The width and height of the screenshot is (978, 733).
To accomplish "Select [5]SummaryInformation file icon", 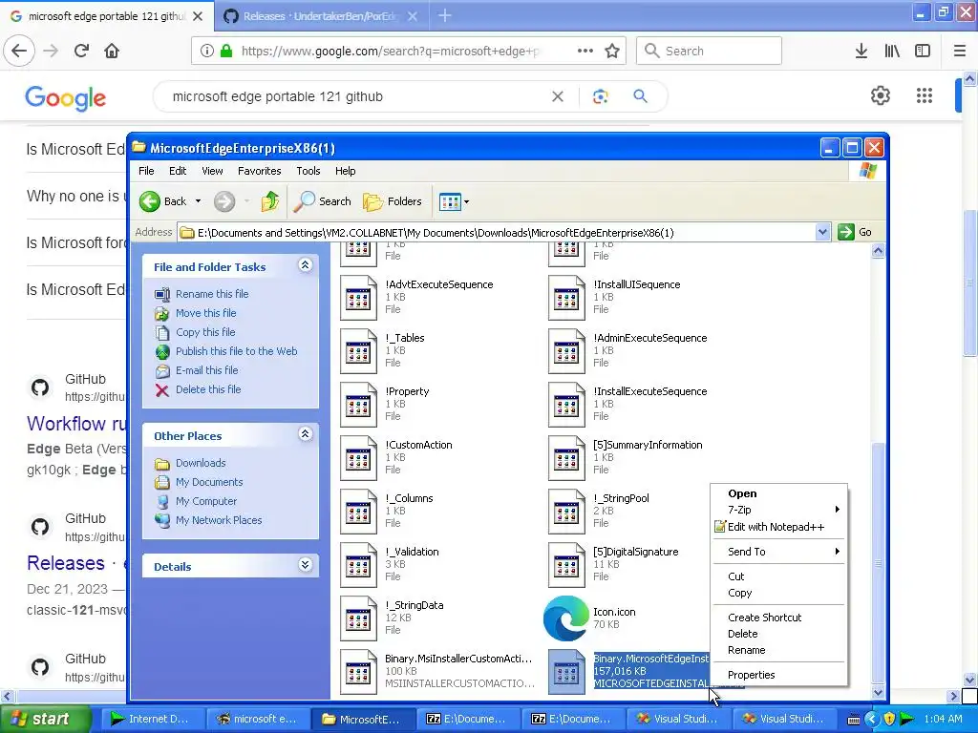I will pos(567,458).
